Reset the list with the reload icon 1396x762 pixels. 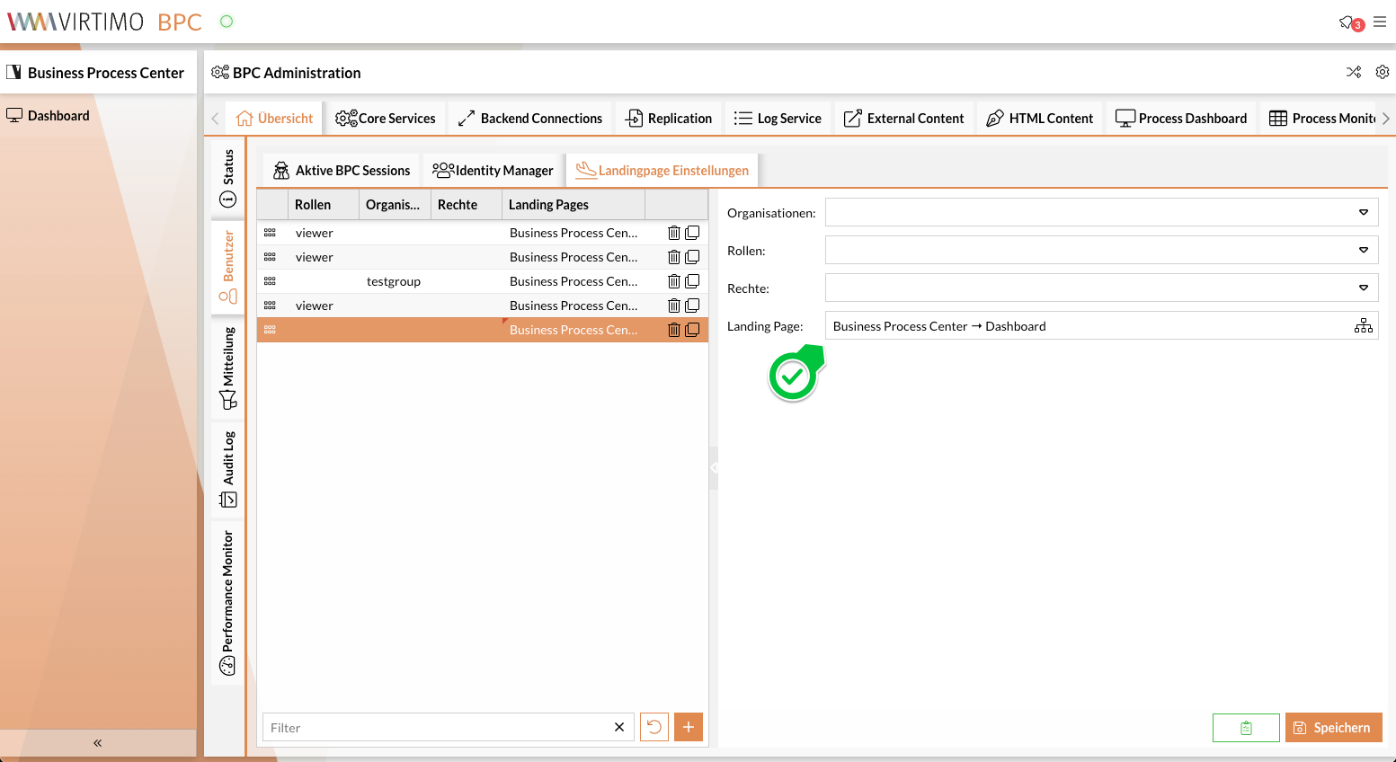654,727
